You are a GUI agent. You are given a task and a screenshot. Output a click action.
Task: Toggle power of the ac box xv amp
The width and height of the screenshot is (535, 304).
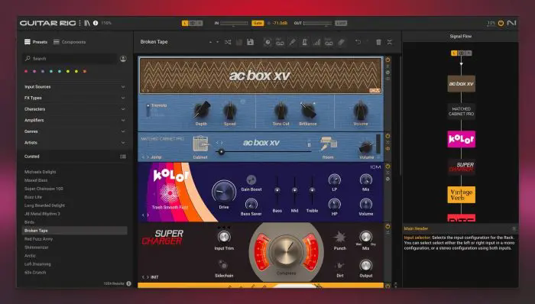click(387, 60)
